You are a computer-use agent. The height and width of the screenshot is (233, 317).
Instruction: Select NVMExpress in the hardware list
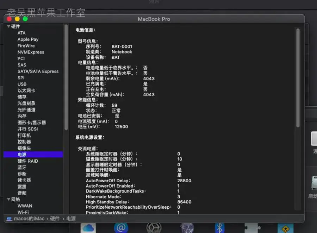pyautogui.click(x=31, y=52)
